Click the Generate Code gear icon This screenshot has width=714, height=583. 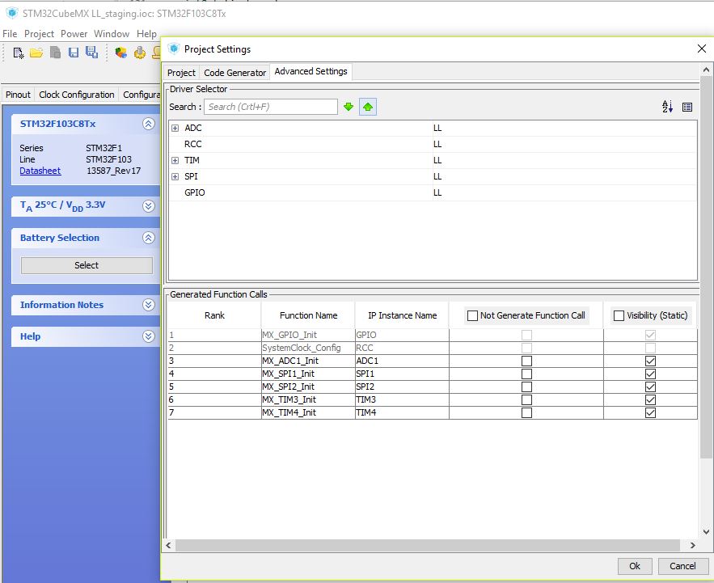pyautogui.click(x=139, y=53)
